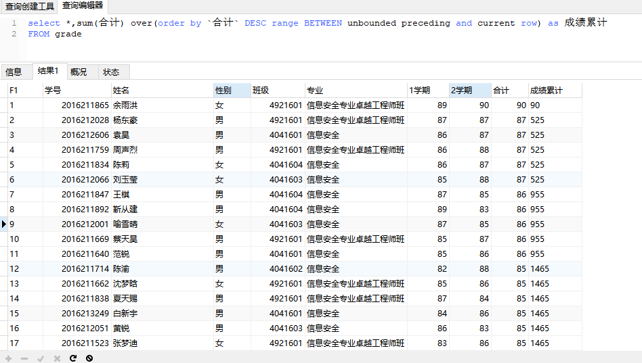Click the refresh results icon
The height and width of the screenshot is (363, 642).
pyautogui.click(x=73, y=358)
